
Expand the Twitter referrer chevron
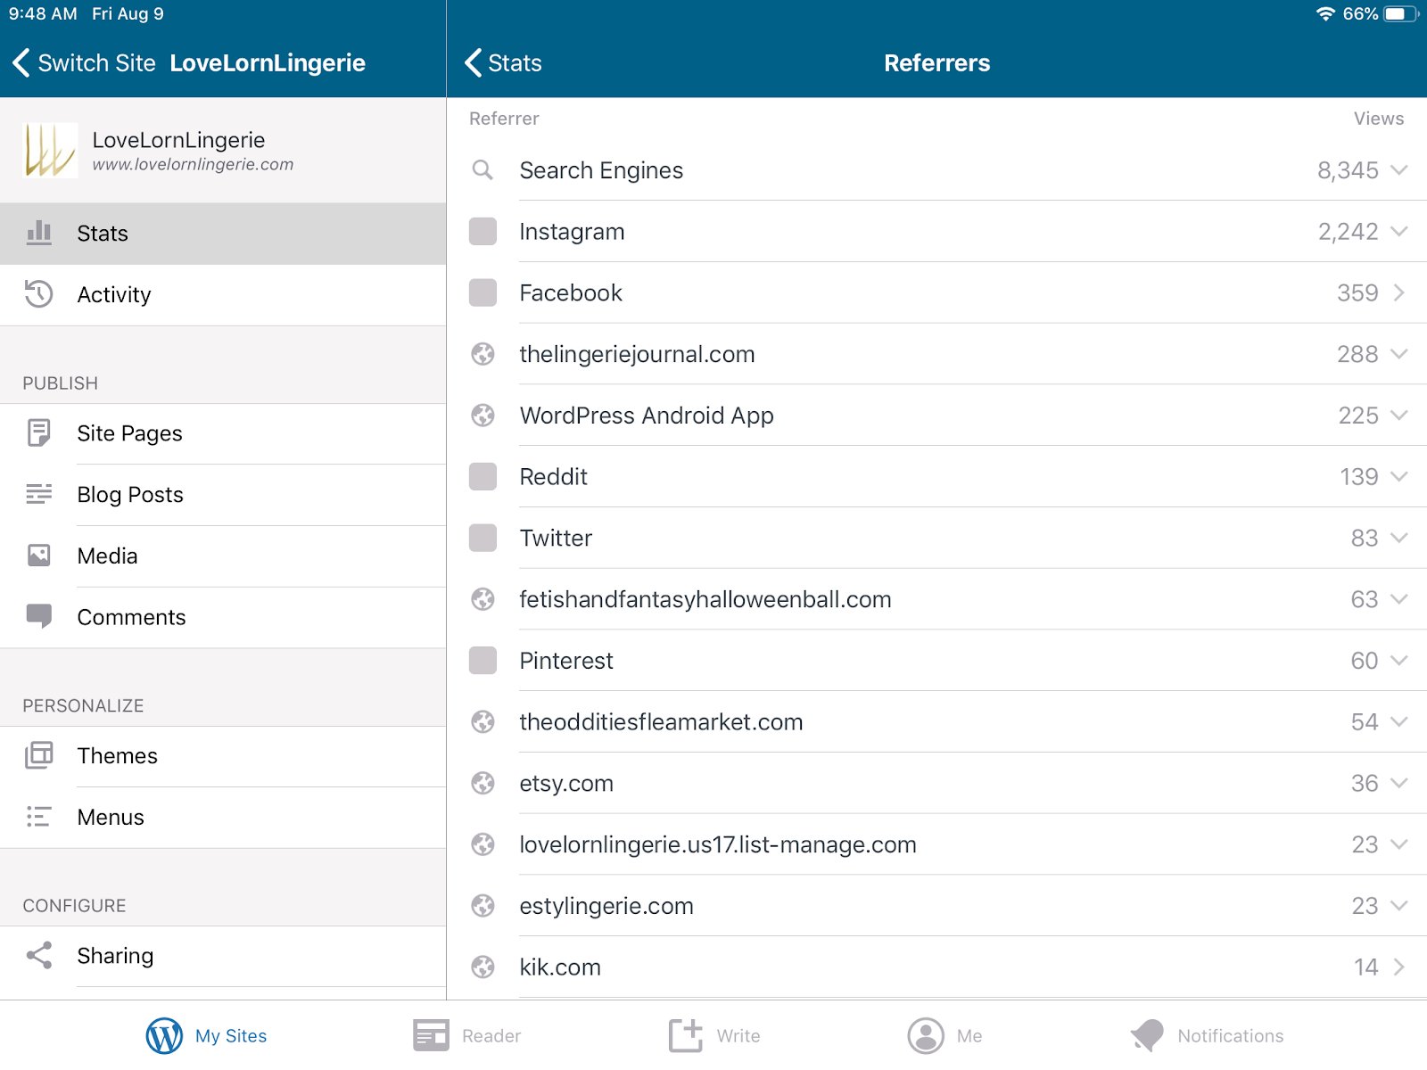tap(1398, 538)
